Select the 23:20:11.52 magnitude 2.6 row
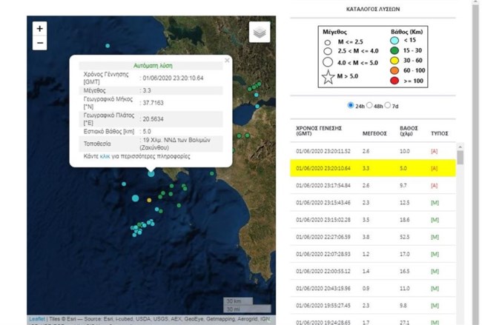The width and height of the screenshot is (482, 325). pyautogui.click(x=371, y=151)
